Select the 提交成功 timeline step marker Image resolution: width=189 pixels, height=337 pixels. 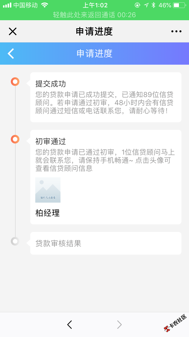(15, 82)
